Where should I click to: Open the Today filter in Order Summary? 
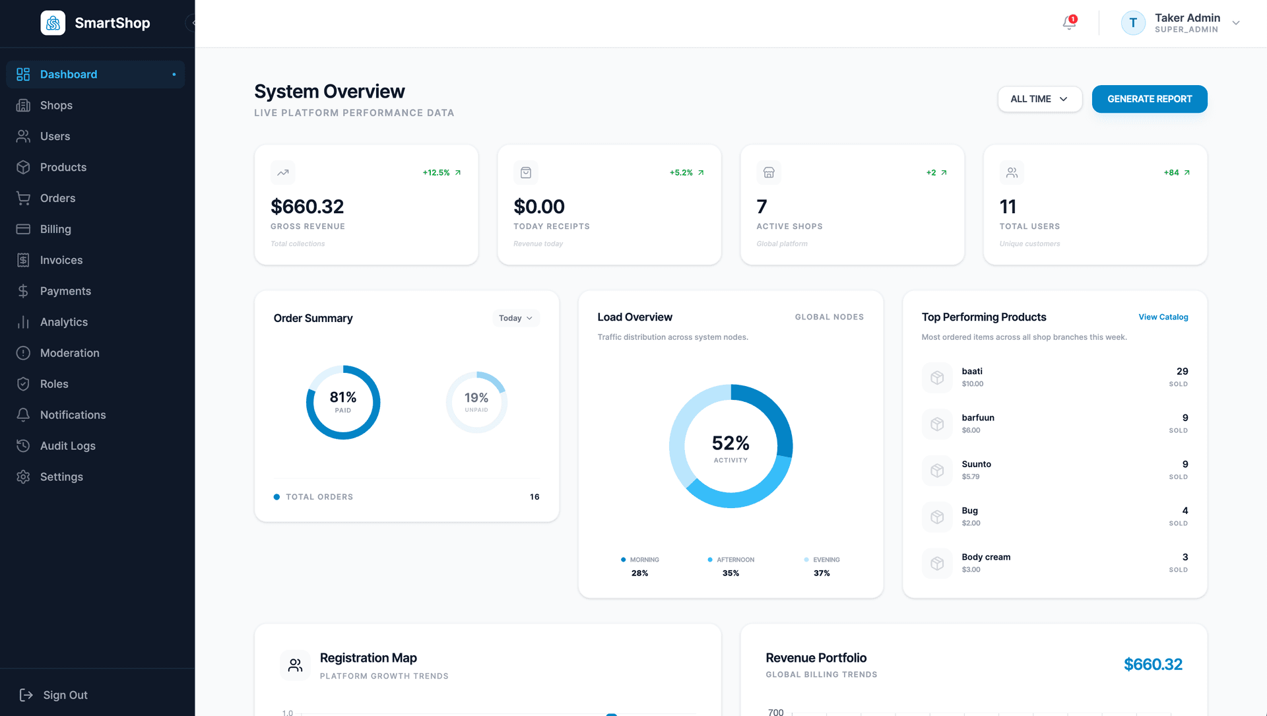(x=515, y=318)
